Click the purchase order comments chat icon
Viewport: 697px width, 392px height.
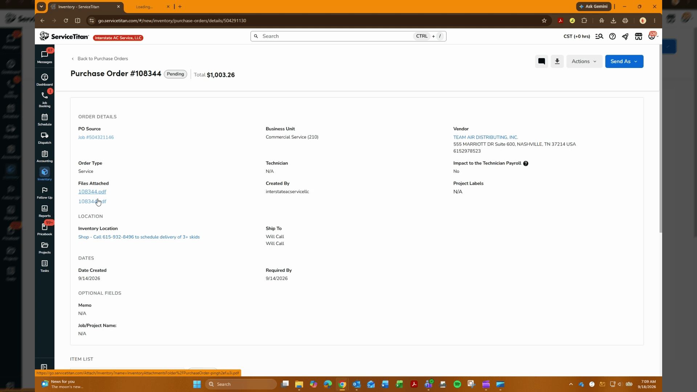541,61
